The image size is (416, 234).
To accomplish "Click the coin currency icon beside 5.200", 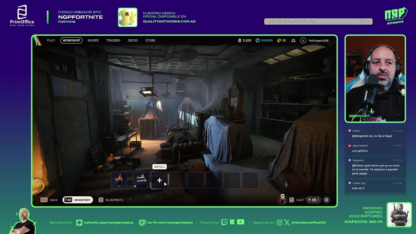I will [240, 40].
